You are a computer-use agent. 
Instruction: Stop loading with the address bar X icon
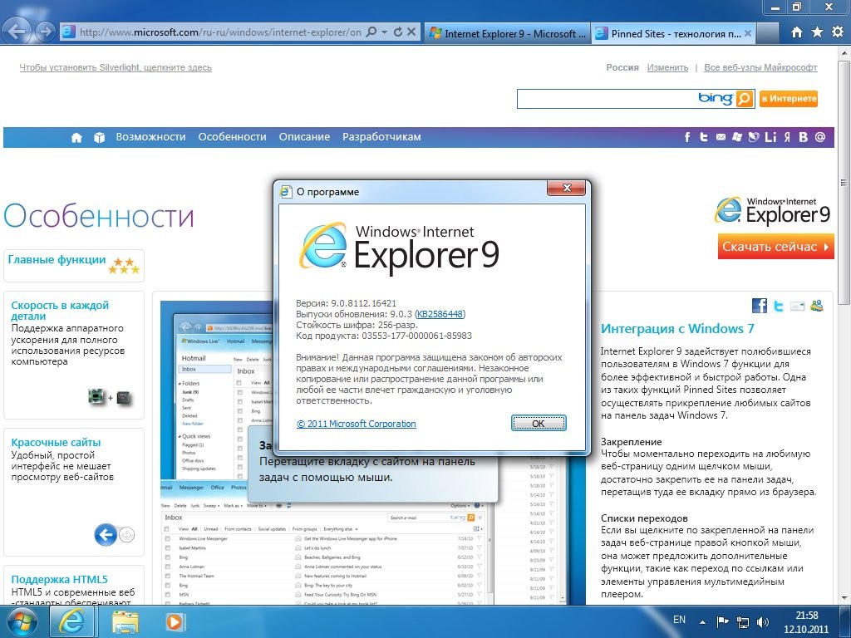tap(411, 32)
